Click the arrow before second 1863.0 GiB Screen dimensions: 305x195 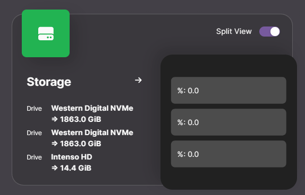[x=55, y=144]
